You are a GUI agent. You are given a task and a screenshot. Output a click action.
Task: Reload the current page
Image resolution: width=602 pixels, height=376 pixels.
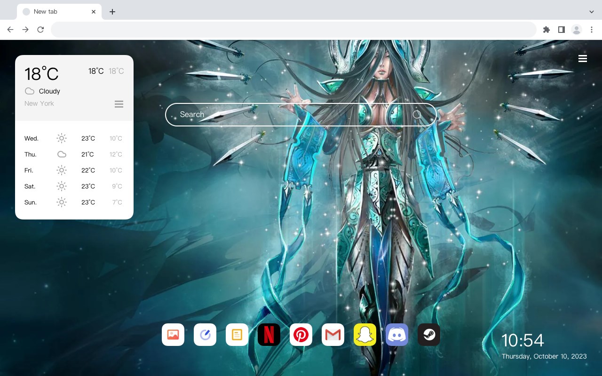[x=40, y=30]
